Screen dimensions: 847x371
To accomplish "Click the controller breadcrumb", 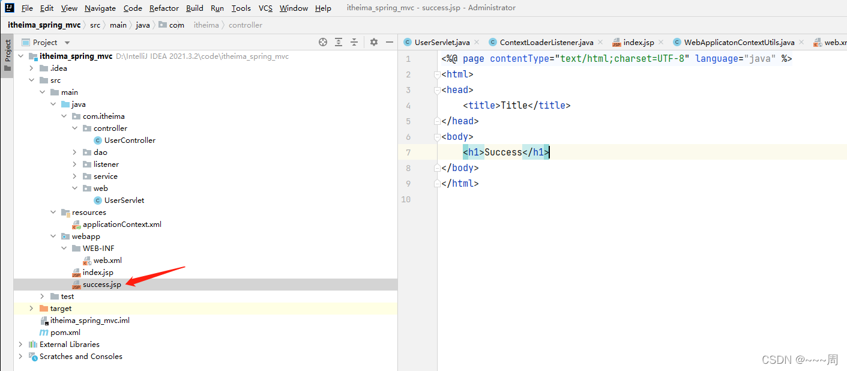I will tap(246, 25).
